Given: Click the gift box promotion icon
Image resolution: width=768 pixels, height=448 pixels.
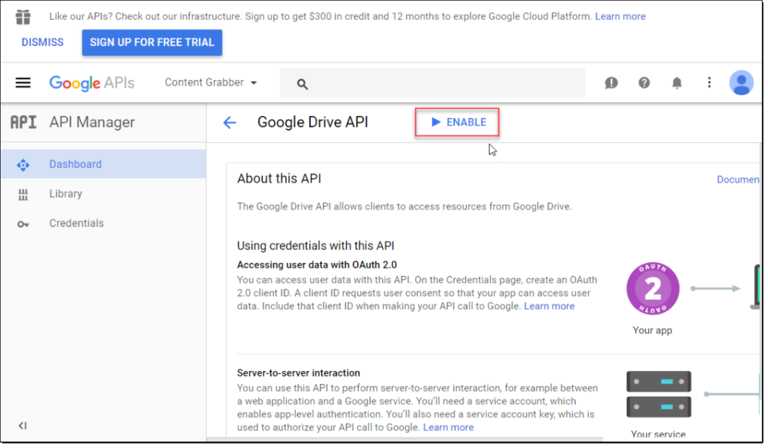Looking at the screenshot, I should pyautogui.click(x=23, y=17).
